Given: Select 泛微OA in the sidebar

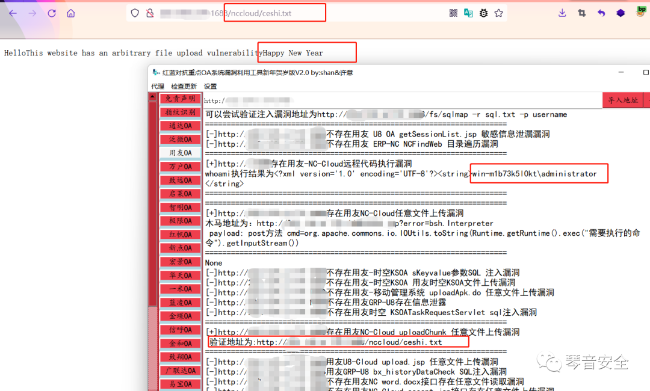Looking at the screenshot, I should tap(181, 140).
